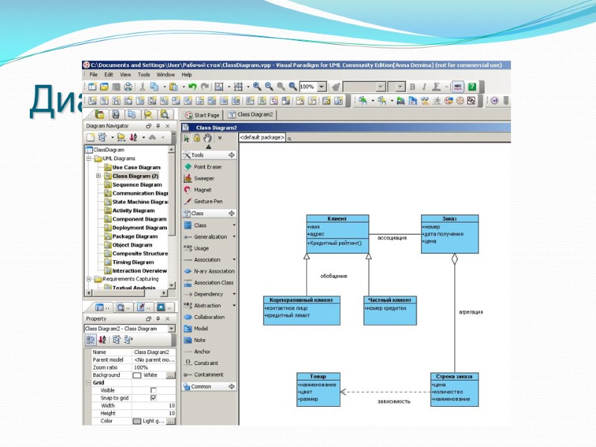Collapse the Class palette section
Screen dimensions: 596x447
231,213
